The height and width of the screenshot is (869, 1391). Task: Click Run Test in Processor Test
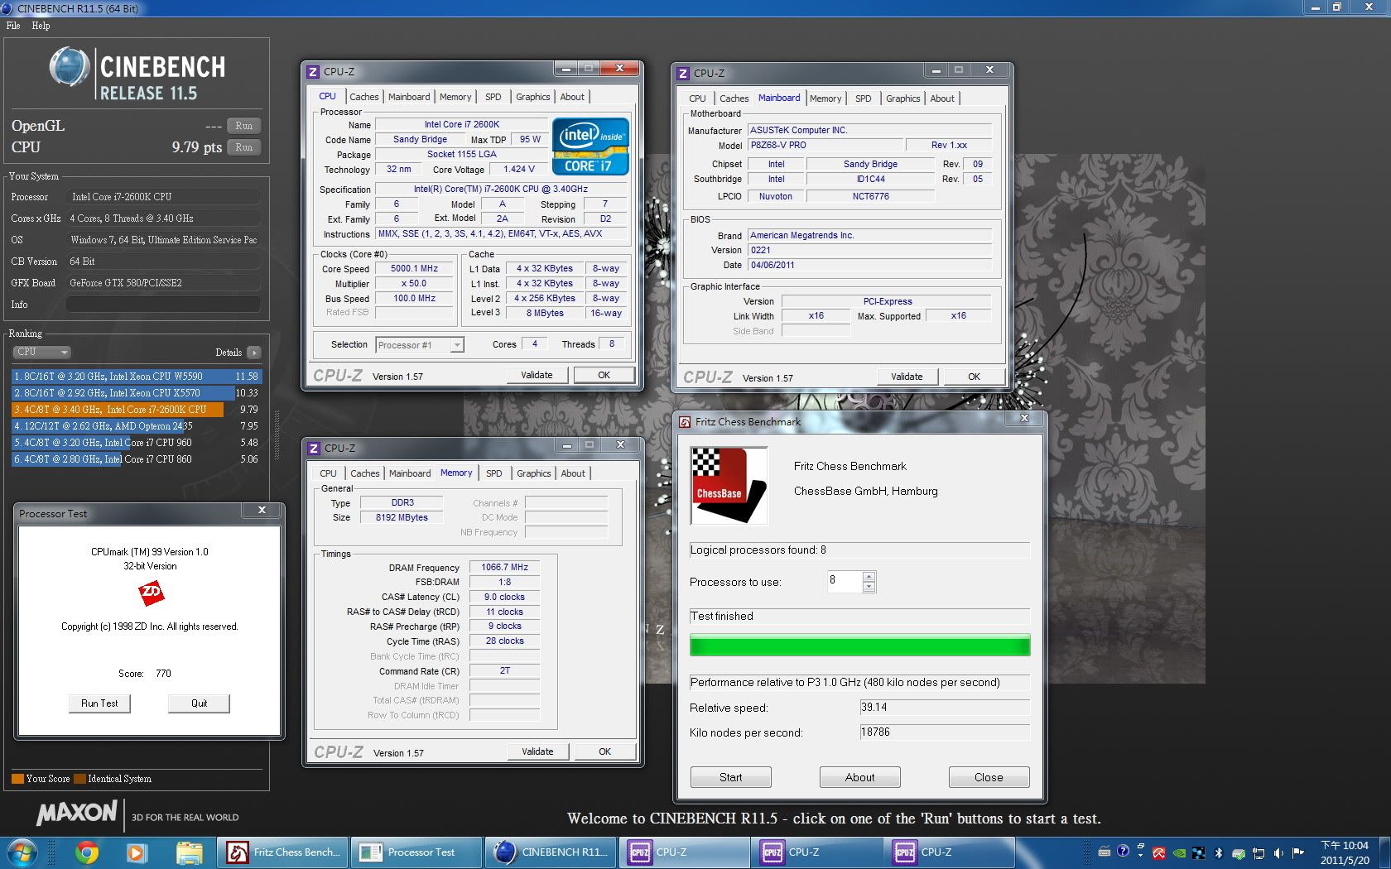pos(99,703)
